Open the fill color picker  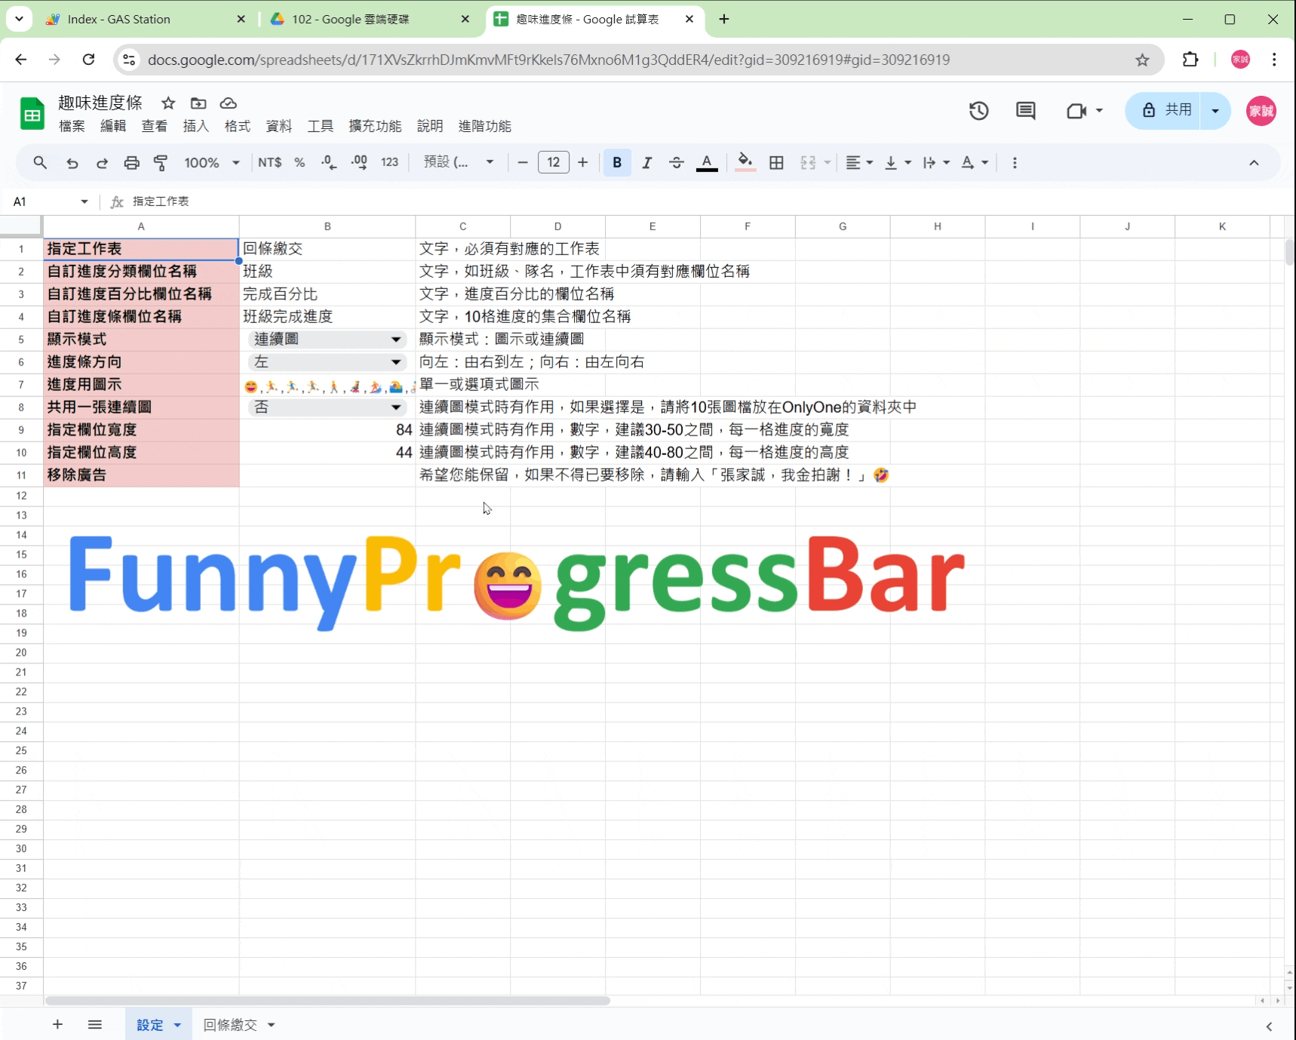pos(745,162)
